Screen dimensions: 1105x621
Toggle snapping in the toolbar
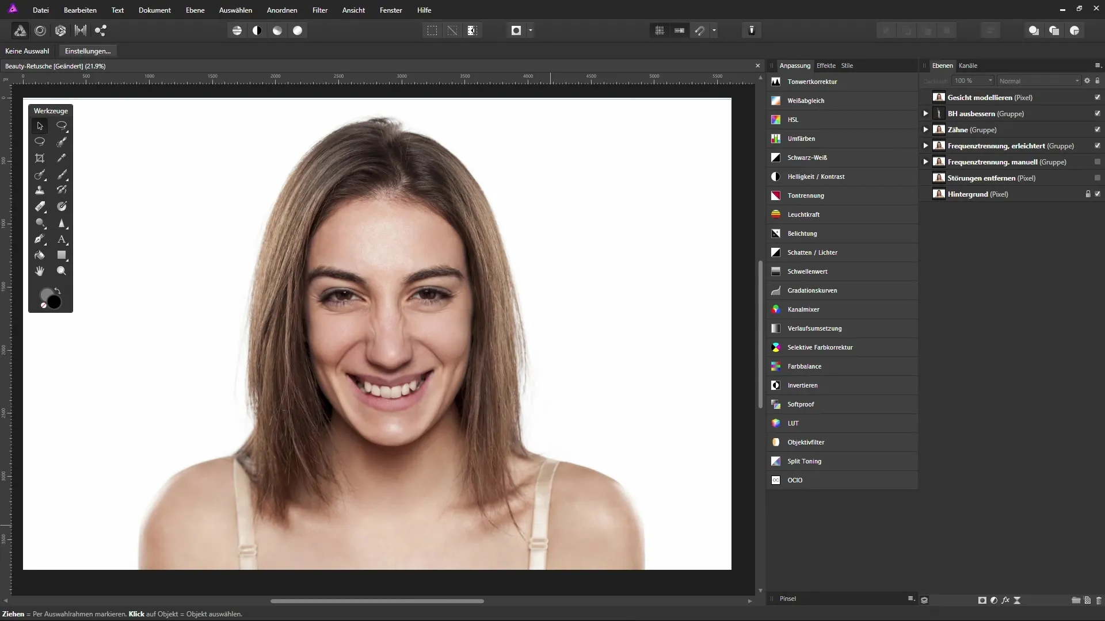coord(700,30)
